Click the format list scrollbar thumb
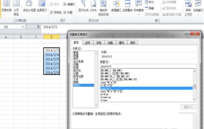 194,87
